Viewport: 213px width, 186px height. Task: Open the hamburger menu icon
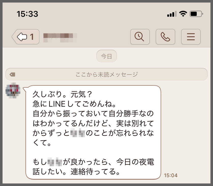point(191,37)
